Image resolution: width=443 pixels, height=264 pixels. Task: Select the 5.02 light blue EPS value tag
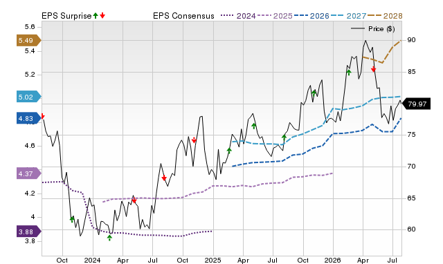click(x=29, y=97)
